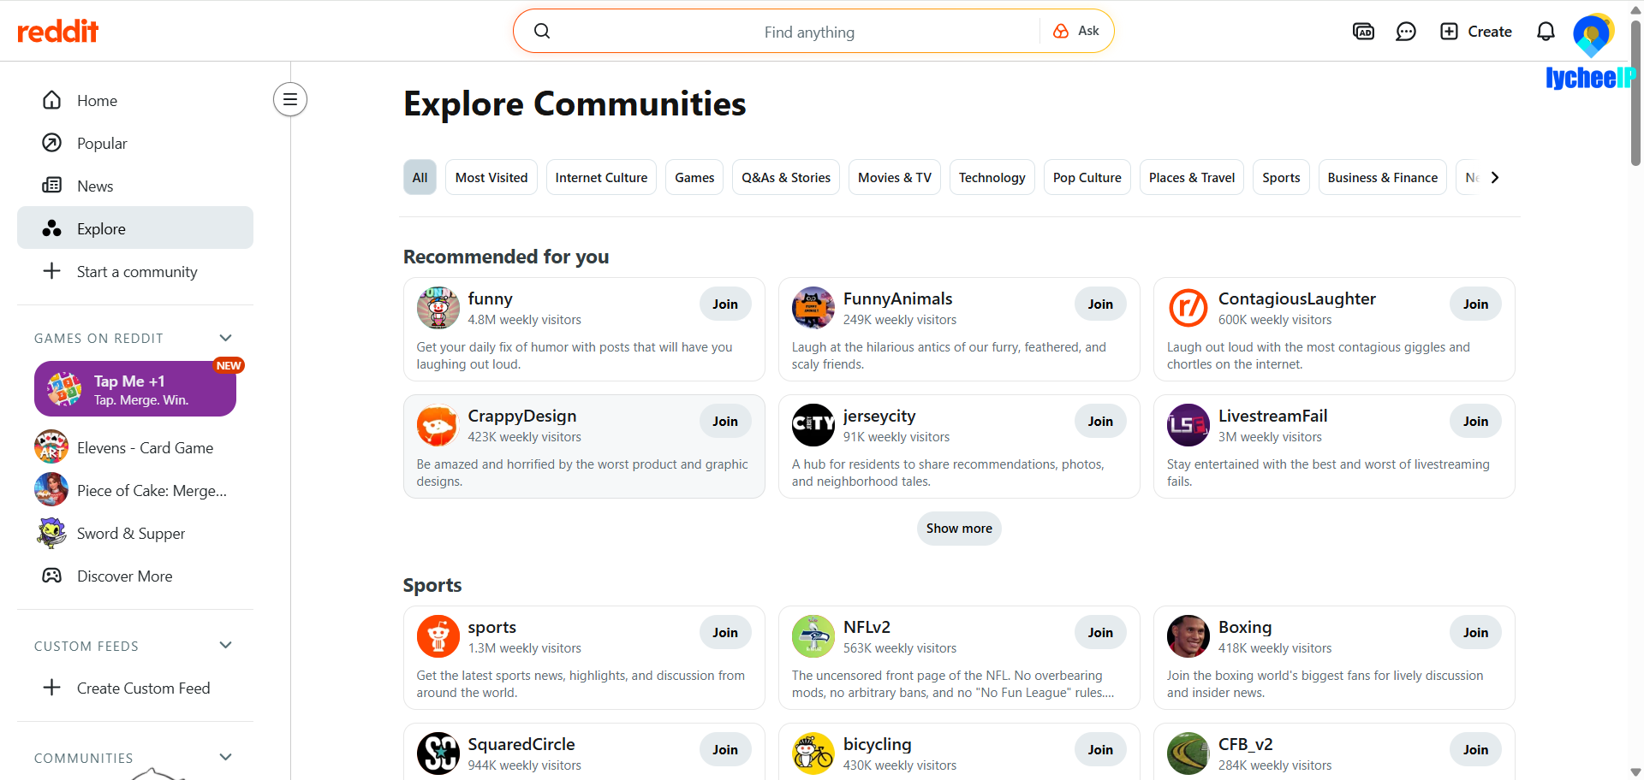Click Discover More games

pyautogui.click(x=135, y=576)
